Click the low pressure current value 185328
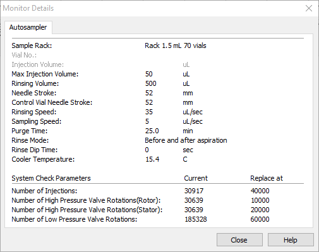This screenshot has height=252, width=319. pos(196,219)
